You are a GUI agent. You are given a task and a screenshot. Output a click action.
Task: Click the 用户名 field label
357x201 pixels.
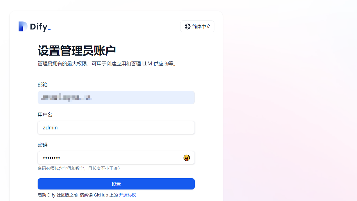(45, 115)
